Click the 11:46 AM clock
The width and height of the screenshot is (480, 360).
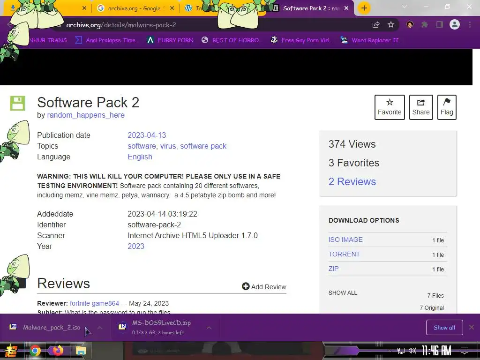tap(436, 350)
